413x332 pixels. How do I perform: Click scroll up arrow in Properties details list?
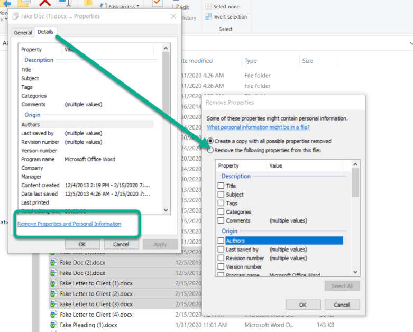[x=166, y=48]
